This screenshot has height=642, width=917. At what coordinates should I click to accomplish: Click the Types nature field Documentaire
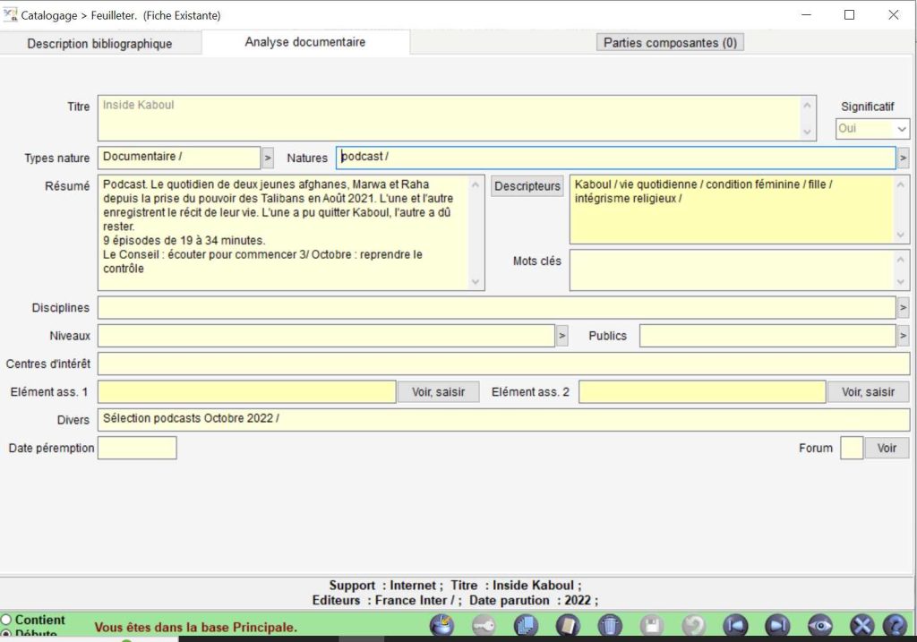(179, 158)
